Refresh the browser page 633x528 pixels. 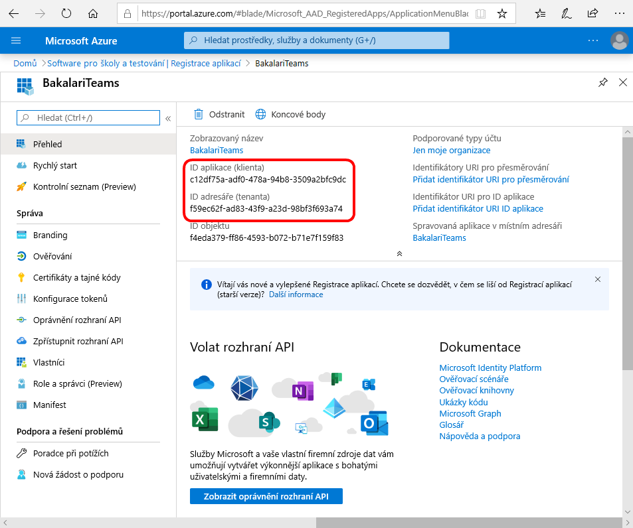66,14
